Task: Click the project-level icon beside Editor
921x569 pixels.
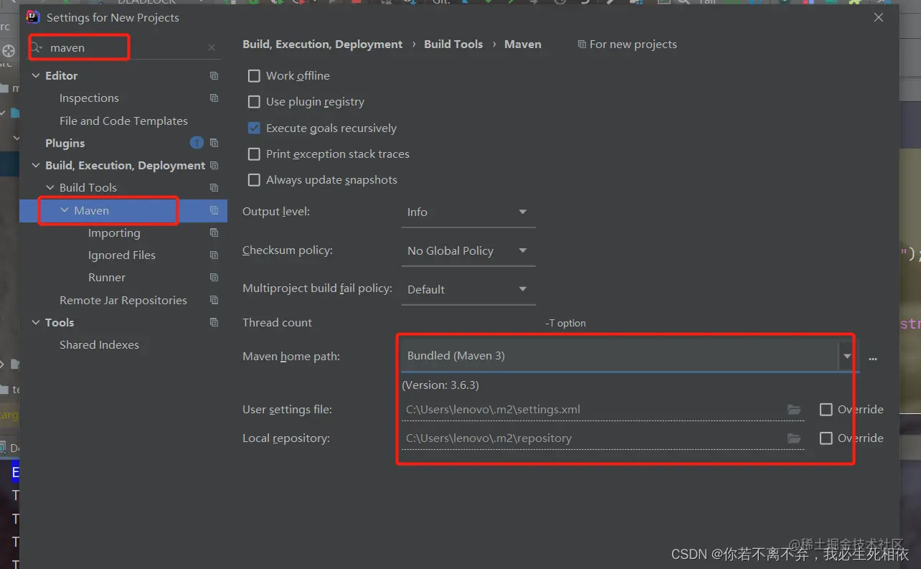Action: tap(214, 75)
